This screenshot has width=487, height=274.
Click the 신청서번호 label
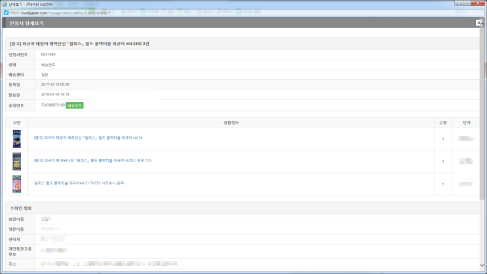(x=18, y=54)
